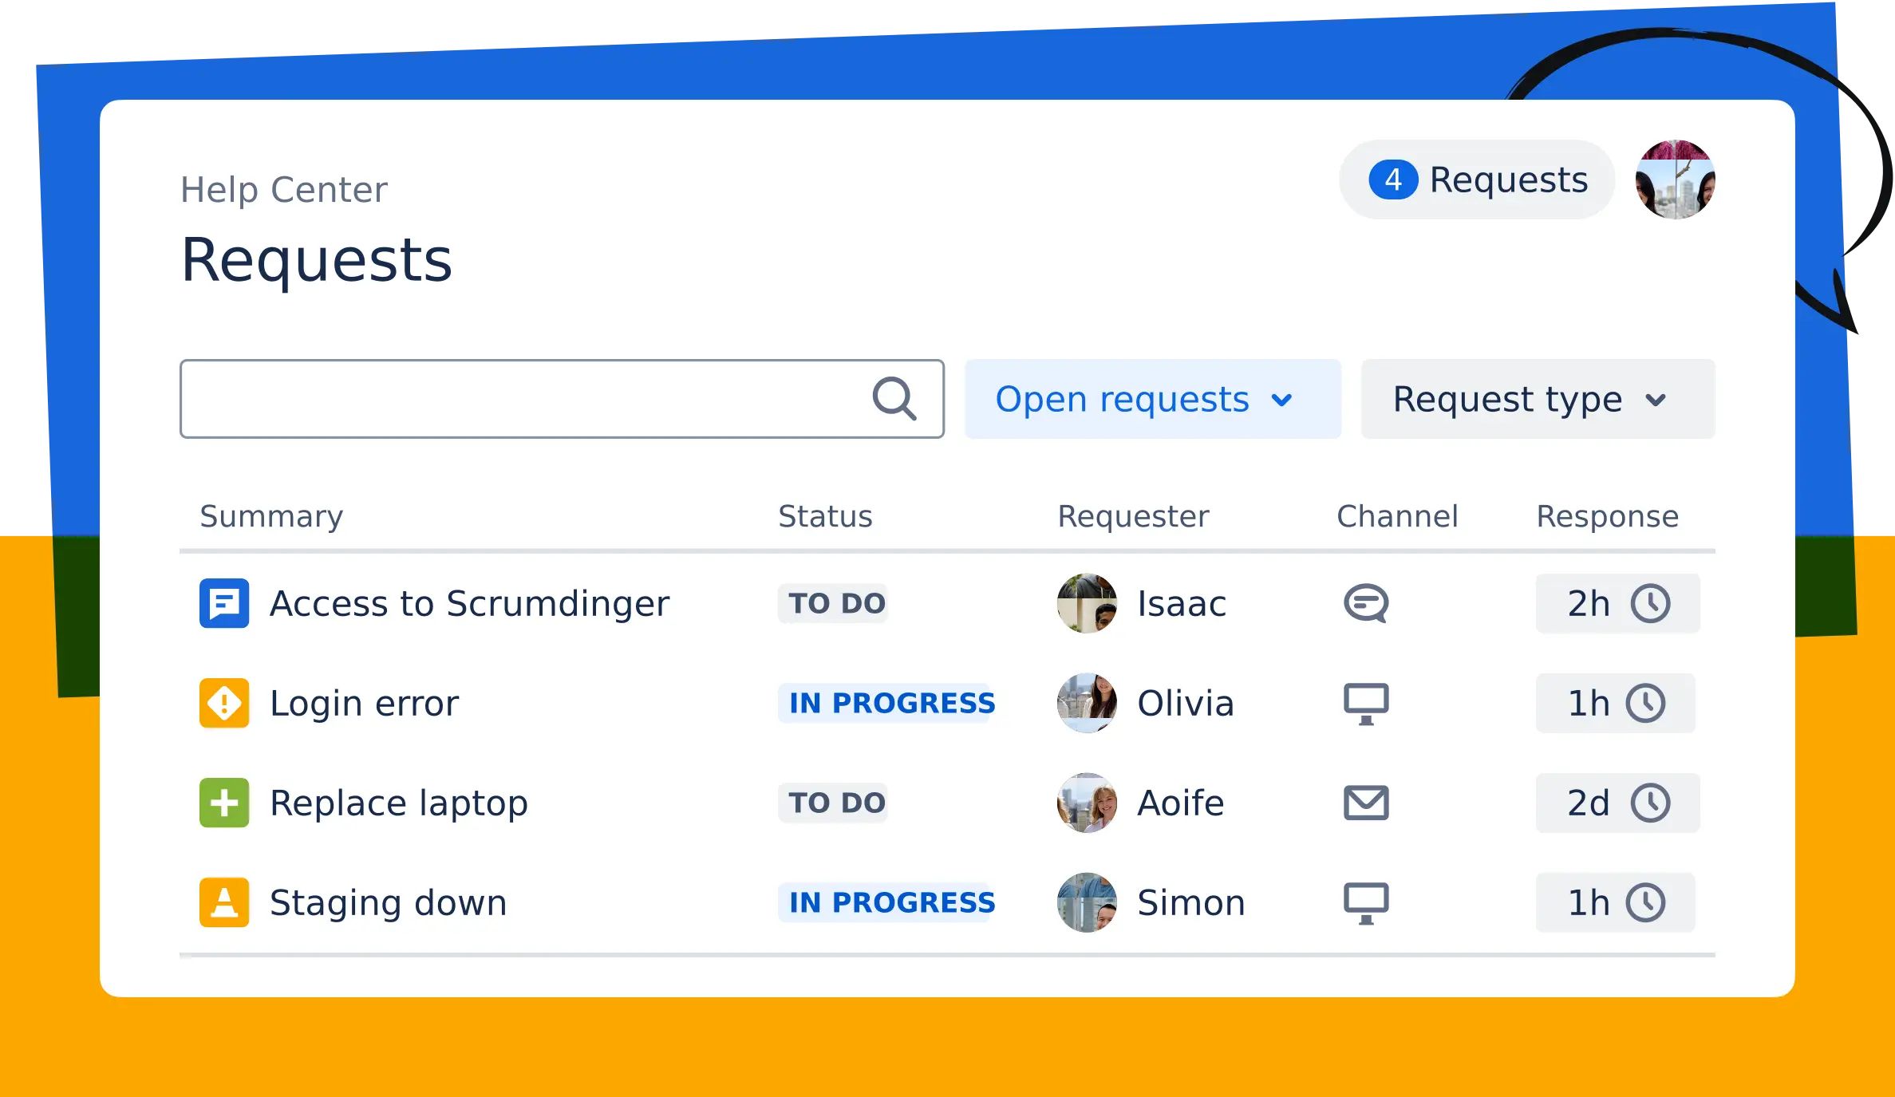
Task: Click the monitor channel icon in Simon's row
Action: click(x=1366, y=903)
